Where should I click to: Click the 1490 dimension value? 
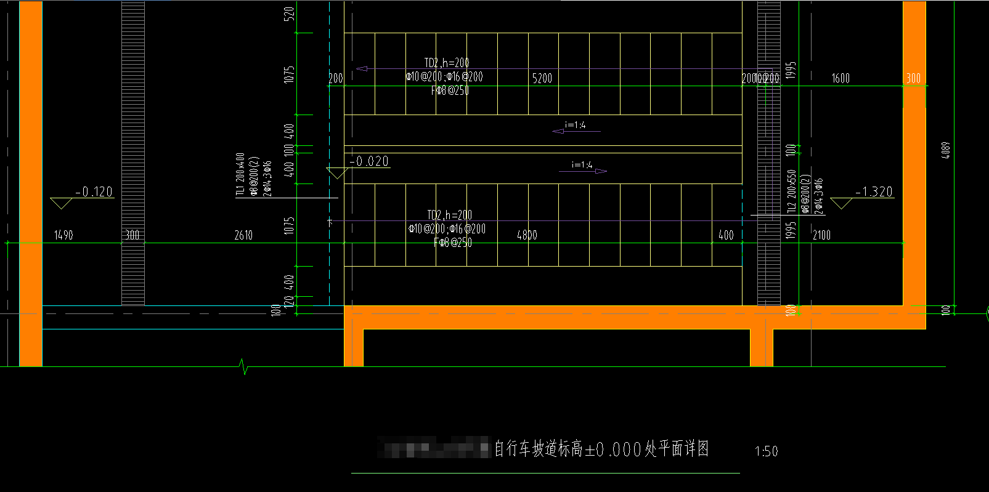coord(63,235)
